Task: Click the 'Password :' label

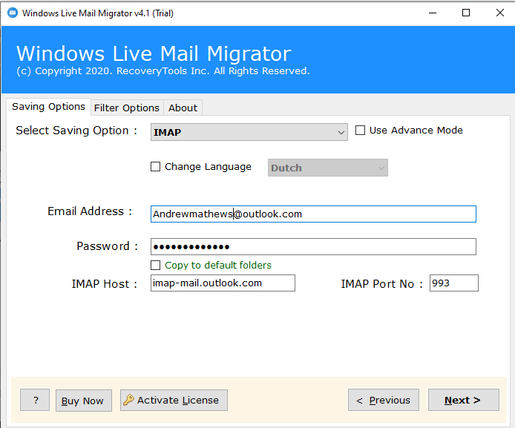Action: coord(107,246)
